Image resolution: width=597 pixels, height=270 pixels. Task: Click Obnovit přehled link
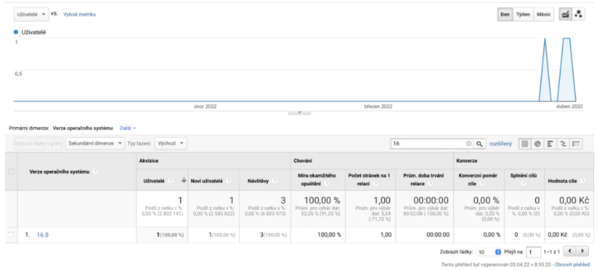pos(573,264)
